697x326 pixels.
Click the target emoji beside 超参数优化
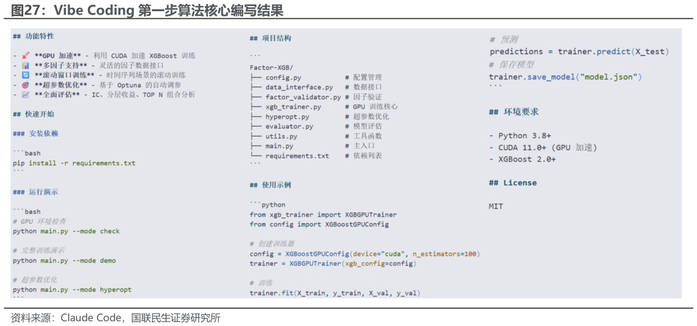coord(25,85)
